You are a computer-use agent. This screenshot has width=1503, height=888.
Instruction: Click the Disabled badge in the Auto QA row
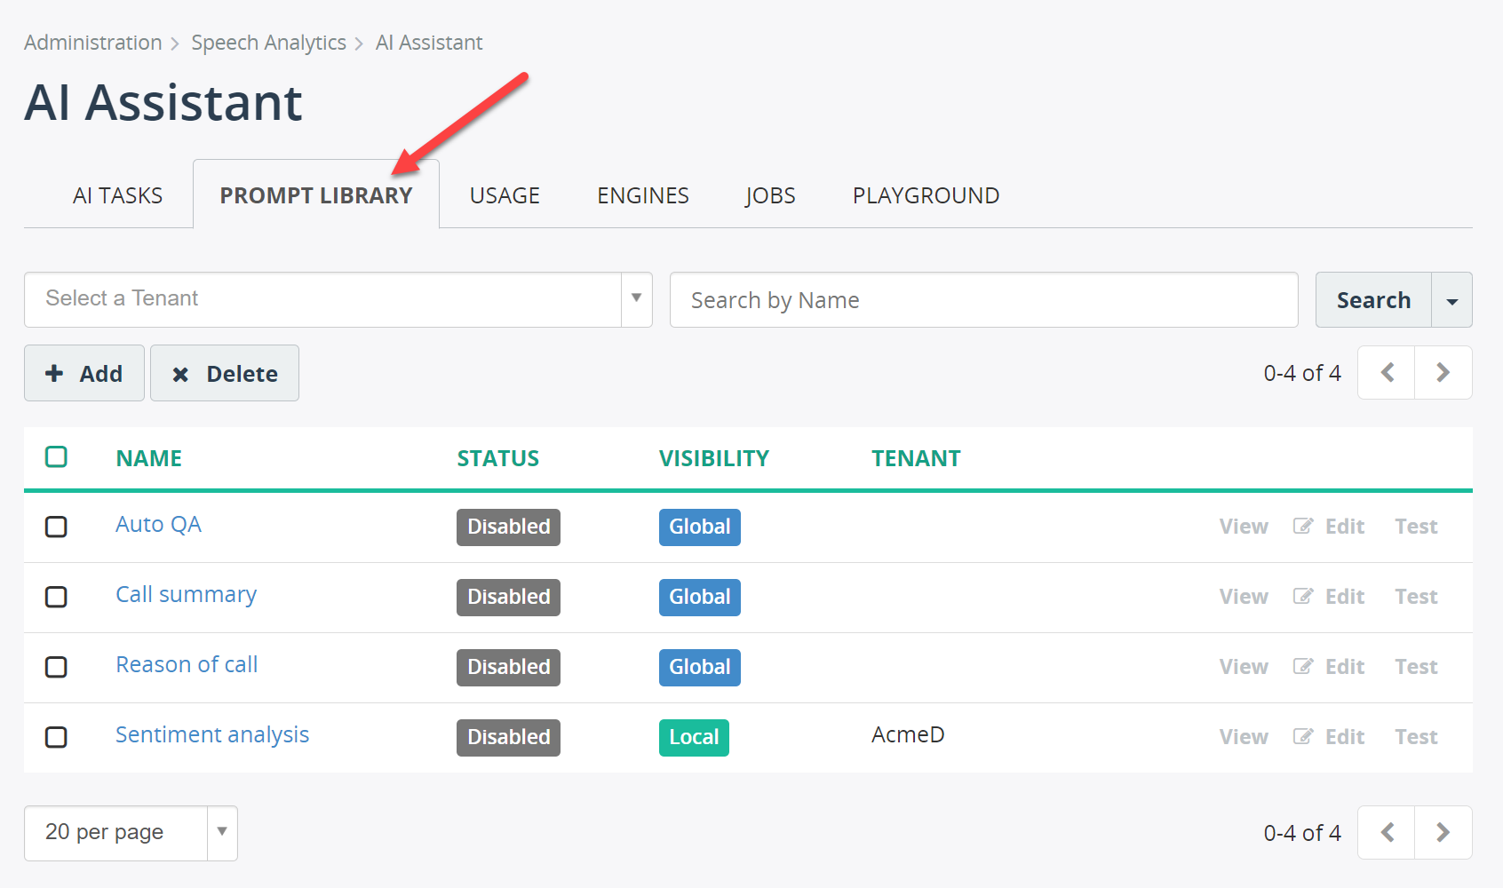(x=508, y=527)
